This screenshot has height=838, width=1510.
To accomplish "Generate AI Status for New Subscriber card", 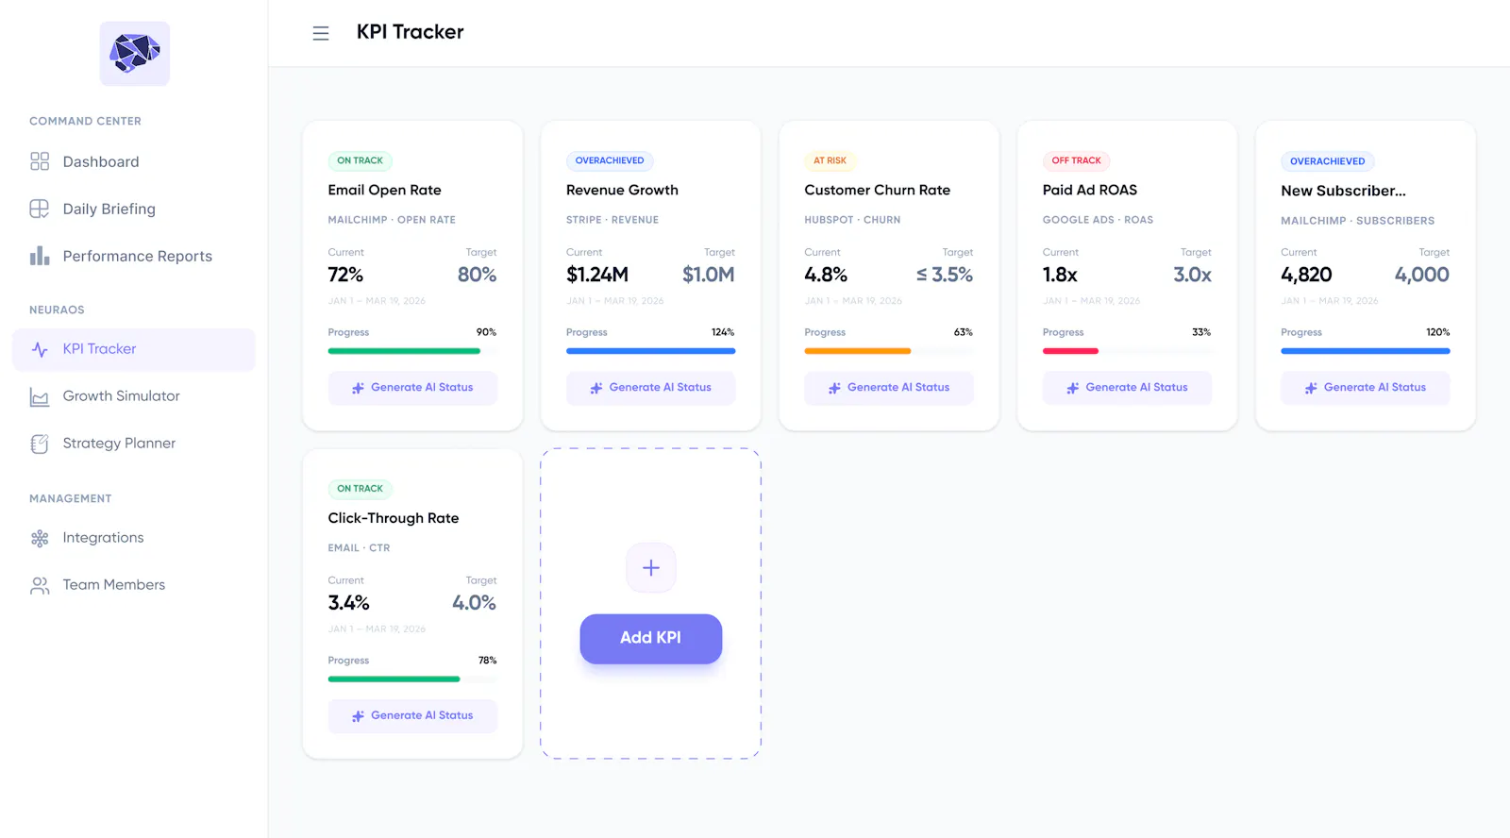I will tap(1366, 388).
